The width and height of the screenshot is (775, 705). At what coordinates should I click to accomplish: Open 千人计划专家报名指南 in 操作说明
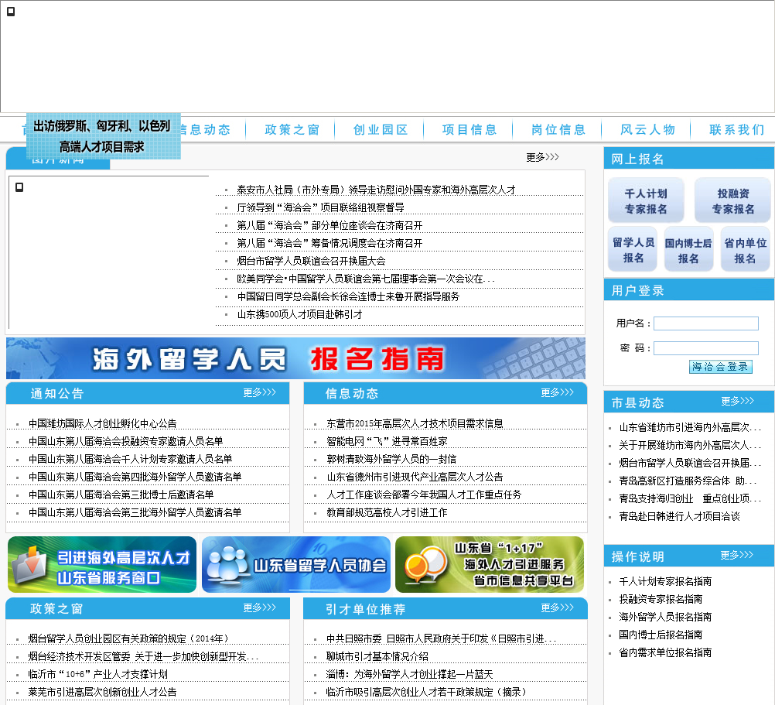pos(665,581)
